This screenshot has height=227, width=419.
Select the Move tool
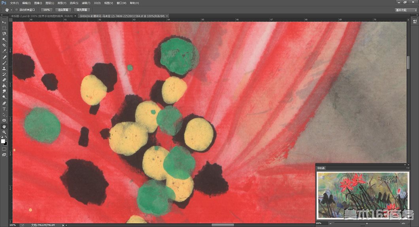pos(4,23)
